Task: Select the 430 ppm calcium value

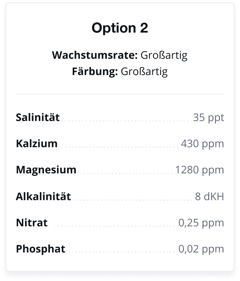Action: pos(202,144)
